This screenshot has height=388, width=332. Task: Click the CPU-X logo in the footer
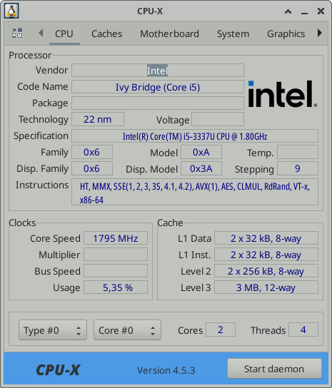pyautogui.click(x=58, y=370)
